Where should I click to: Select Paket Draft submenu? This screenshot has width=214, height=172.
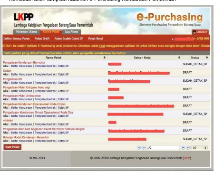(x=42, y=38)
